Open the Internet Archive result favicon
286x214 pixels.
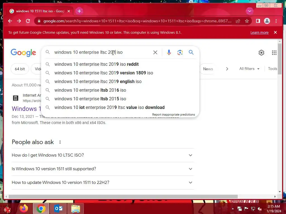(x=16, y=98)
